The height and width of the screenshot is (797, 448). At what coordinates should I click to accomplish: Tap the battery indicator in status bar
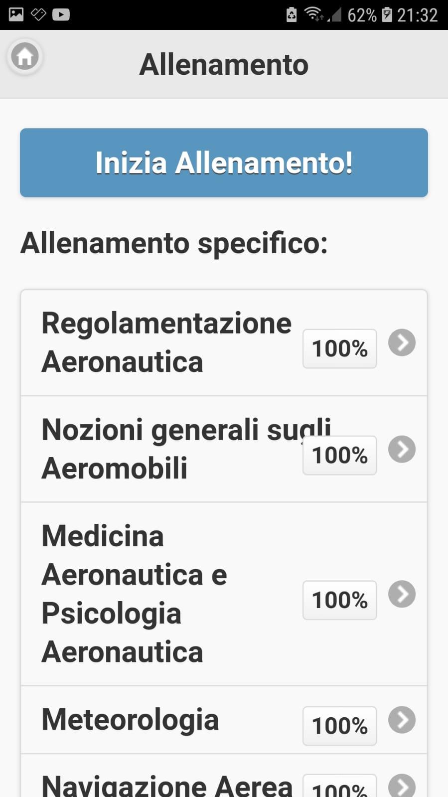(387, 15)
